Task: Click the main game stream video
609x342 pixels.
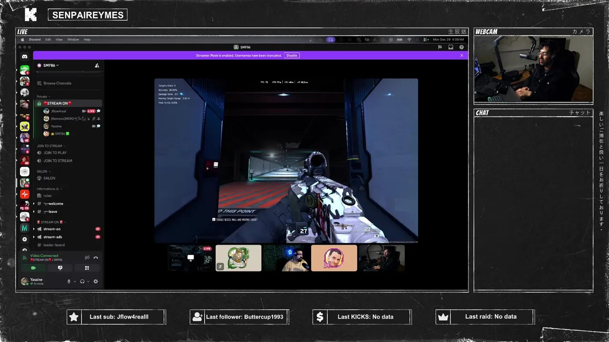Action: click(286, 161)
